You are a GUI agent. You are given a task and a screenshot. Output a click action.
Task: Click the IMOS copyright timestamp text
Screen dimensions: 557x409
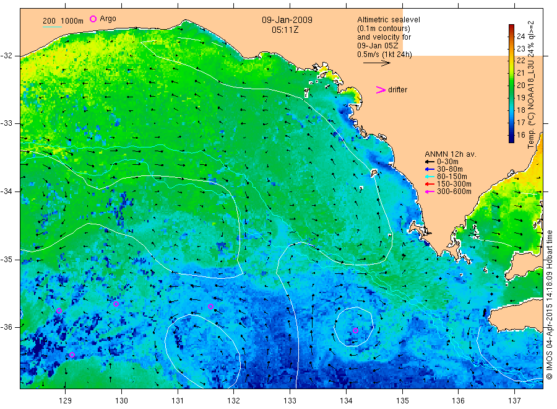click(x=550, y=304)
